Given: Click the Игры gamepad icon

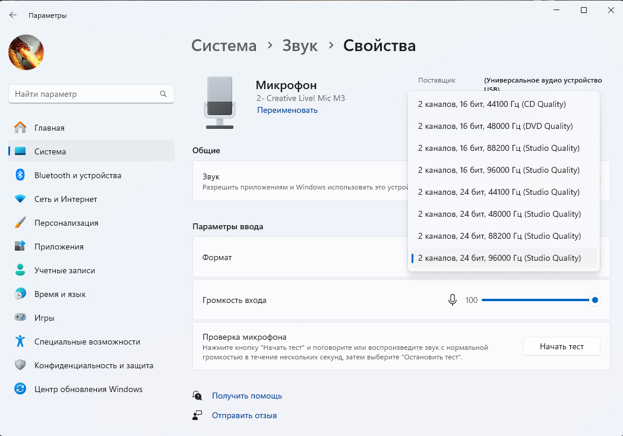Looking at the screenshot, I should pyautogui.click(x=20, y=317).
